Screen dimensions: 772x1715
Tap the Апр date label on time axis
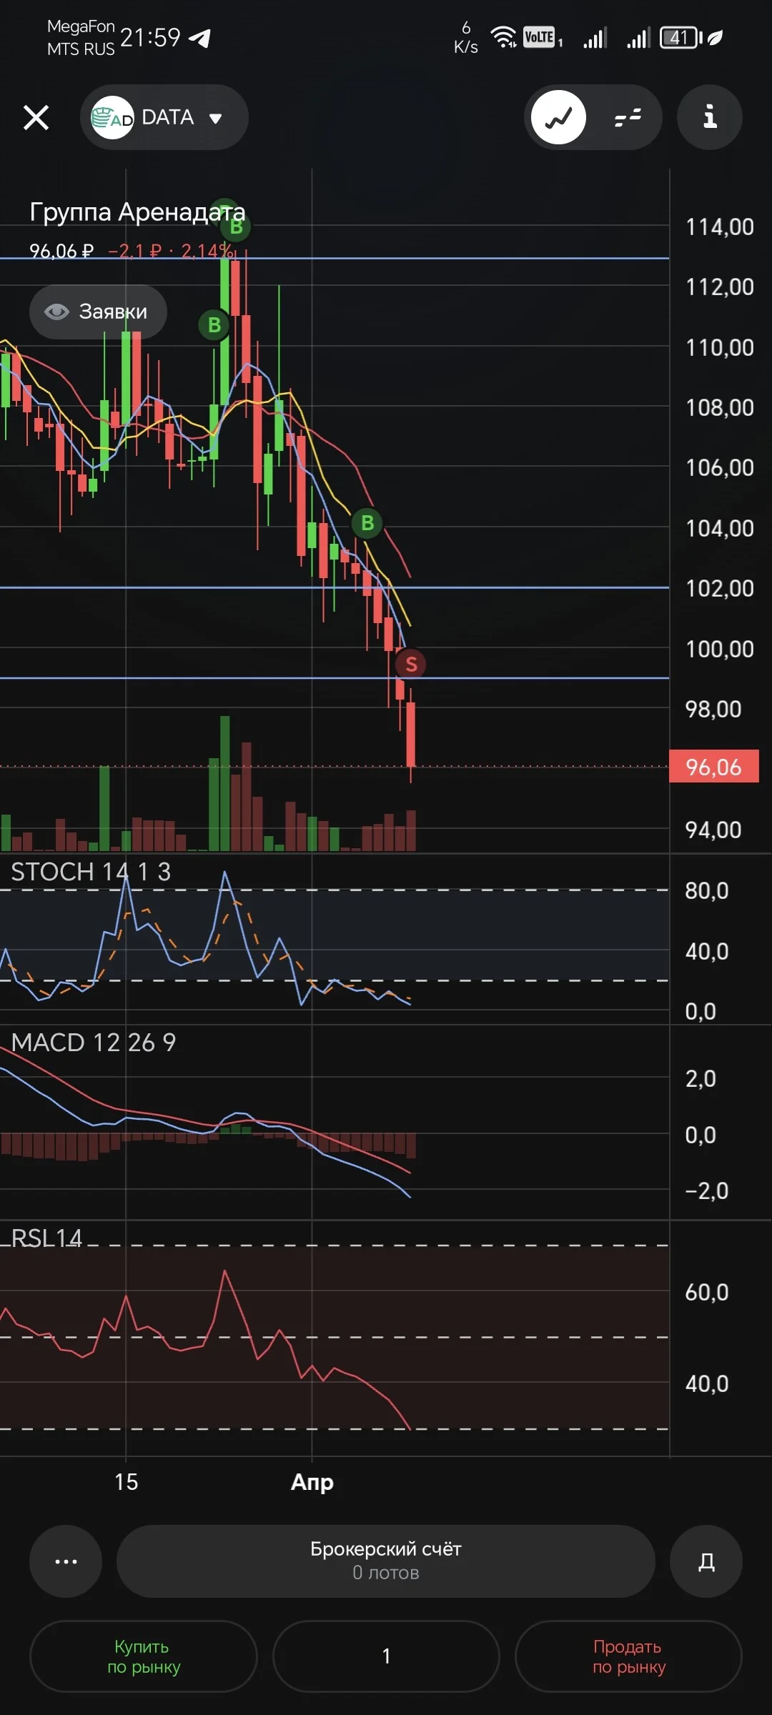[x=312, y=1482]
